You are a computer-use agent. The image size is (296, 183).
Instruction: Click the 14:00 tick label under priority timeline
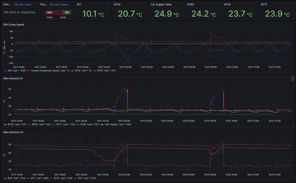(x=50, y=17)
